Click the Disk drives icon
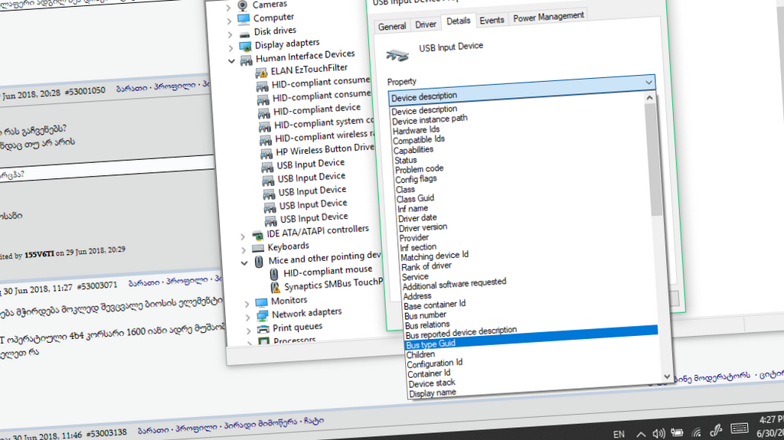784x440 pixels. pyautogui.click(x=244, y=34)
